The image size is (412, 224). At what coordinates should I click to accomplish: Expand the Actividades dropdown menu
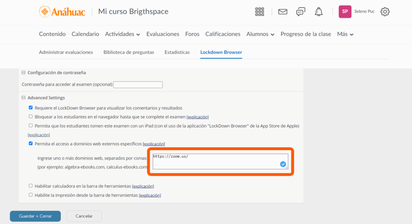[122, 34]
